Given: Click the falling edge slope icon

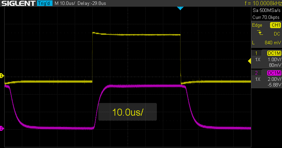Looking at the screenshot, I should pyautogui.click(x=260, y=33).
